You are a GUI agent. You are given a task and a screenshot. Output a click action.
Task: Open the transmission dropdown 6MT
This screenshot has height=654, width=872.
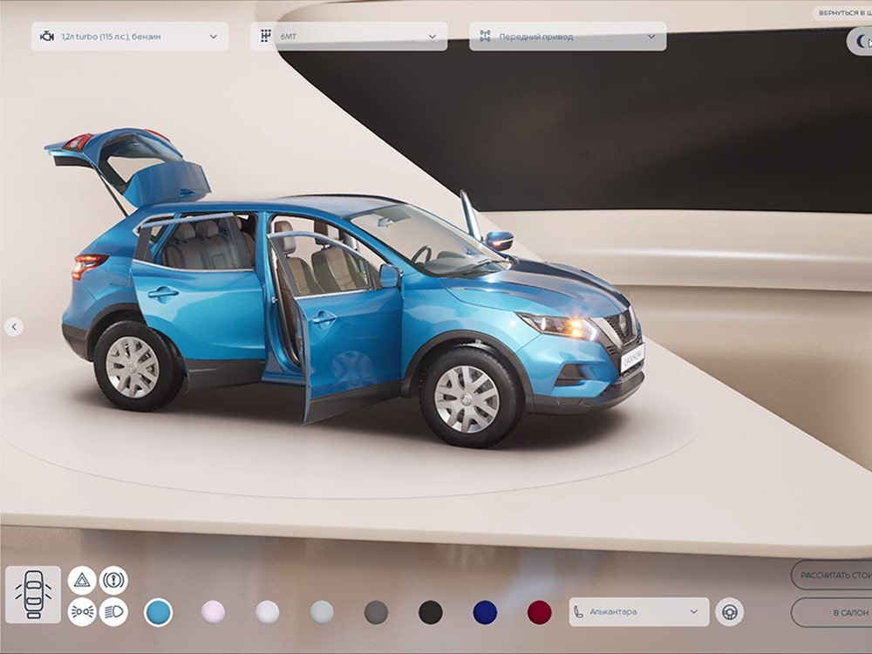pos(349,37)
